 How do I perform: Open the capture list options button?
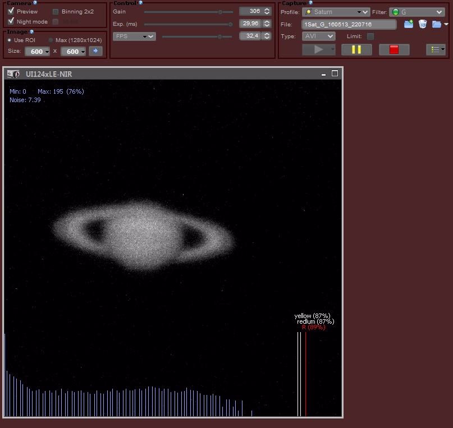click(436, 49)
